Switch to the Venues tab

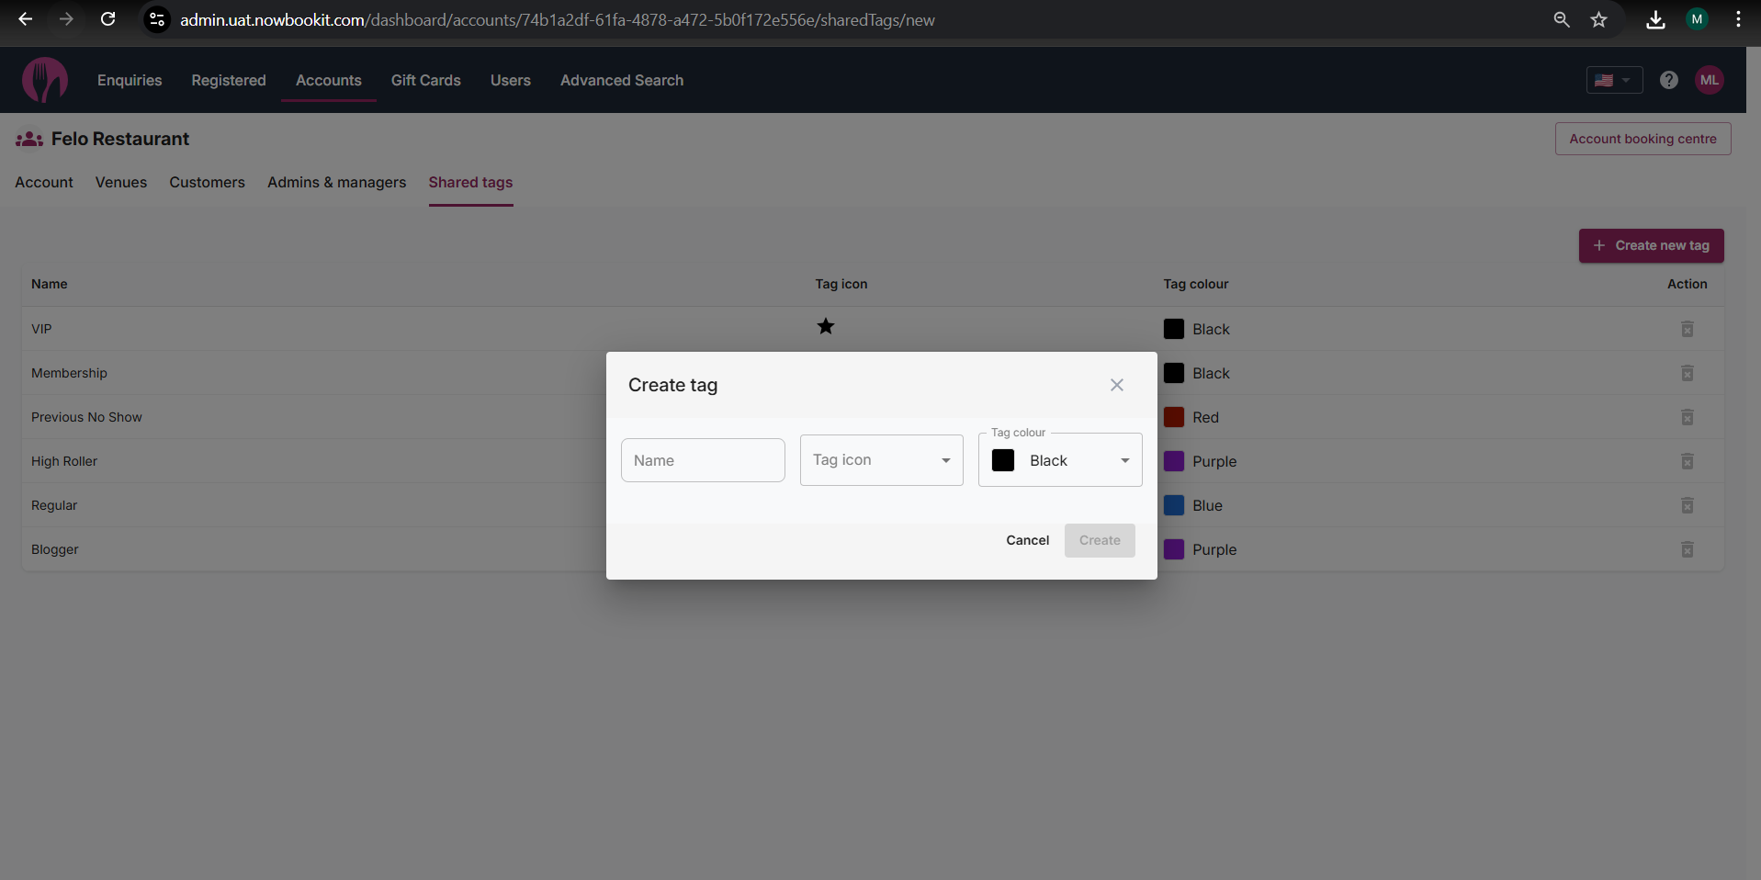click(121, 182)
